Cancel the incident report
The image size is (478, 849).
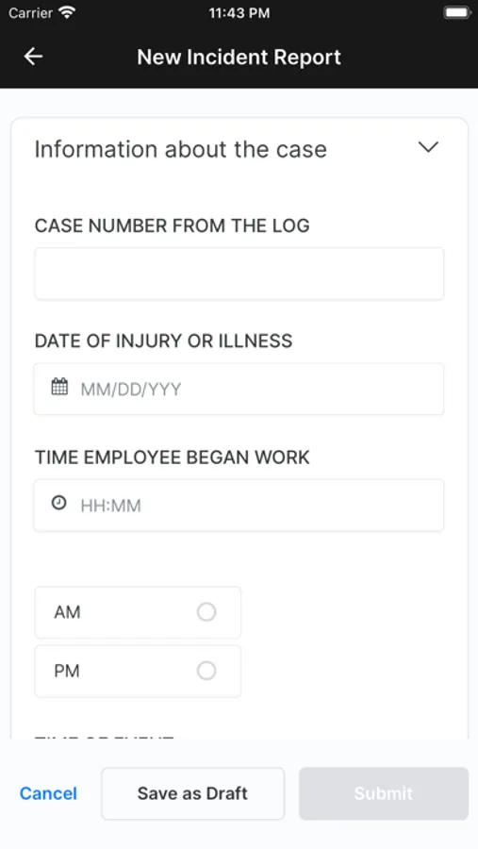[48, 793]
